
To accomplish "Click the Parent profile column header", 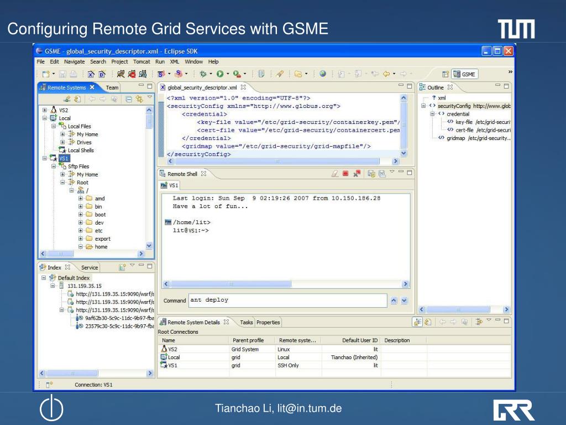I will pos(251,340).
